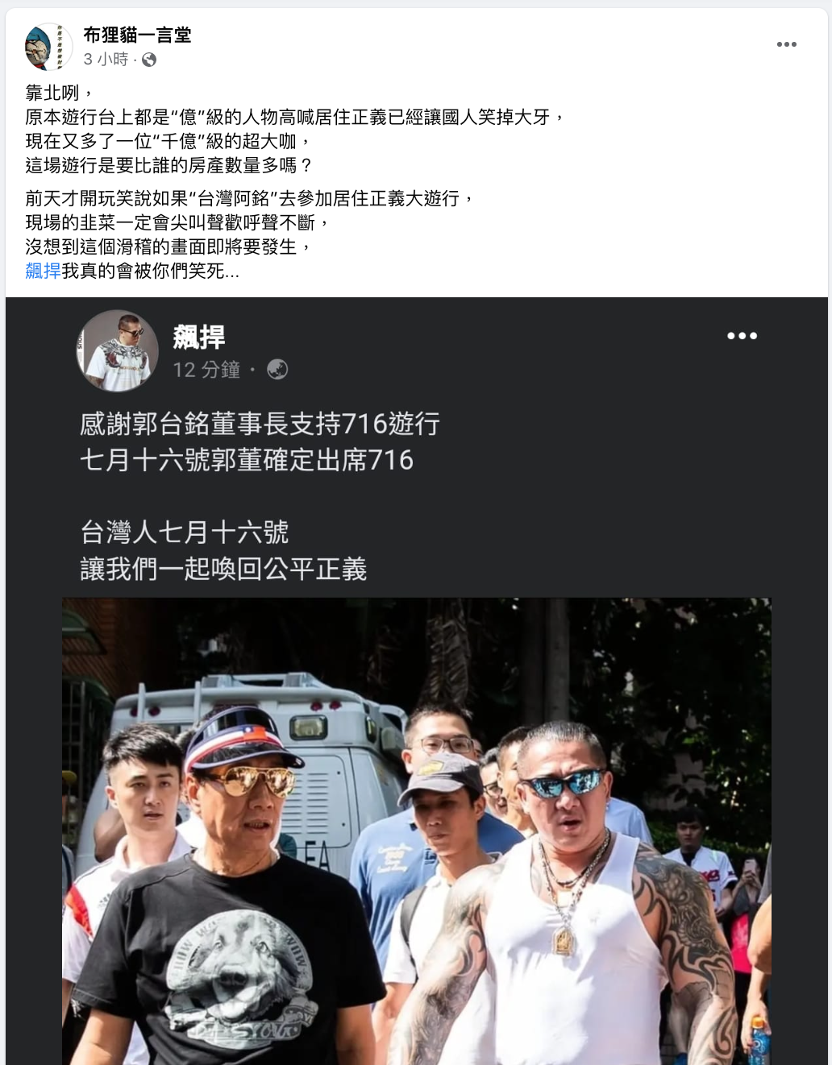832x1065 pixels.
Task: Click the 12 分鐘 timestamp in embedded post
Action: [x=206, y=370]
